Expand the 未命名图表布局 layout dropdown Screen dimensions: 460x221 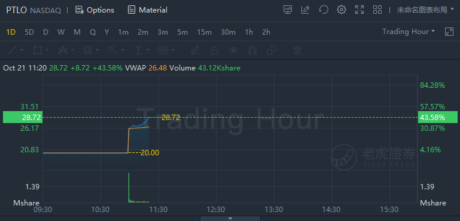[425, 10]
